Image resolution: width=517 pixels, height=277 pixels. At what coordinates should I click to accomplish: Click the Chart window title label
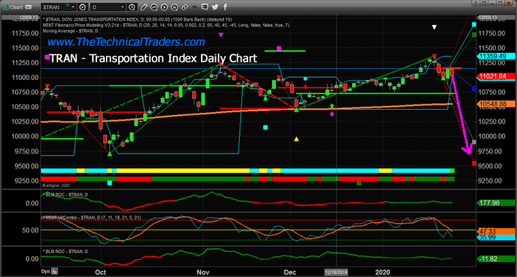(18, 5)
